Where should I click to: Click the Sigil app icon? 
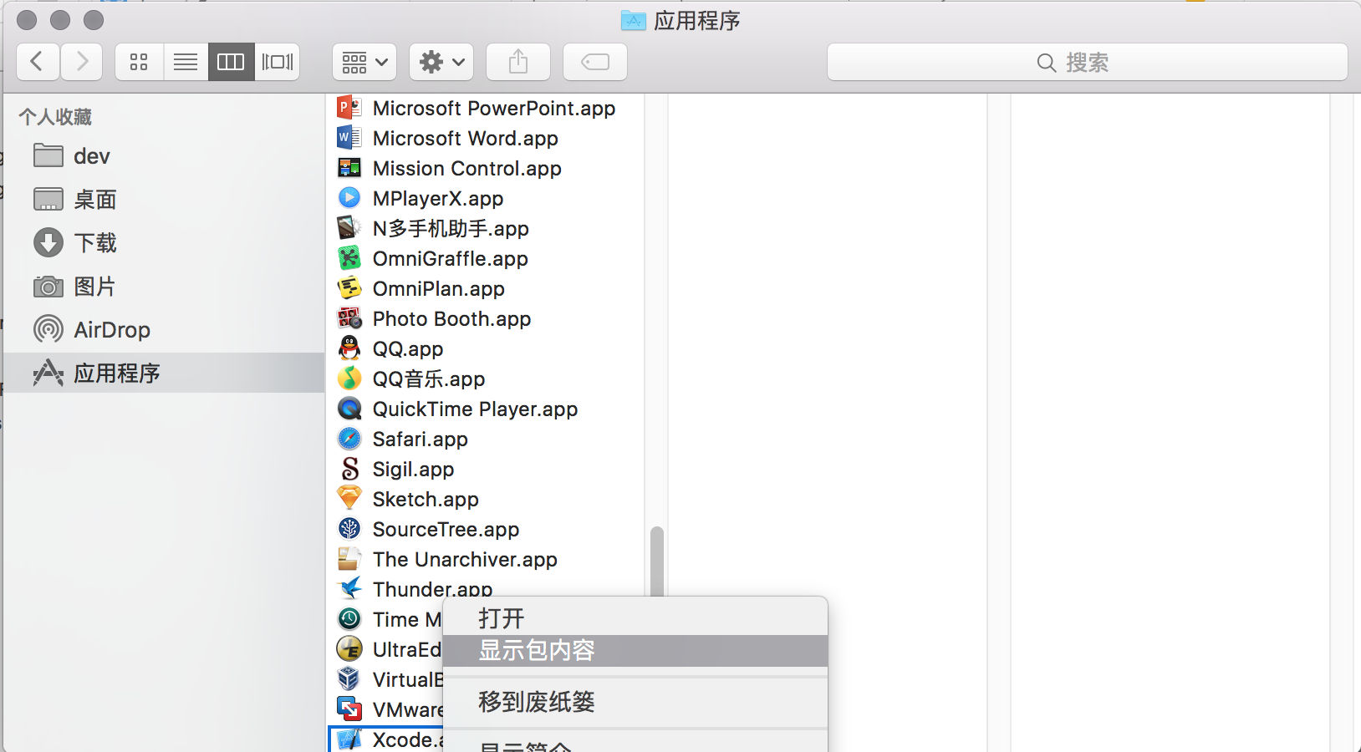pyautogui.click(x=349, y=469)
